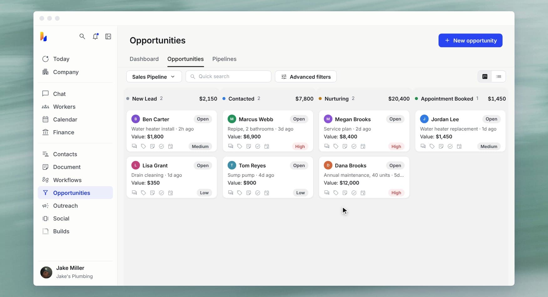Open Finance in sidebar
The width and height of the screenshot is (548, 297).
tap(75, 132)
